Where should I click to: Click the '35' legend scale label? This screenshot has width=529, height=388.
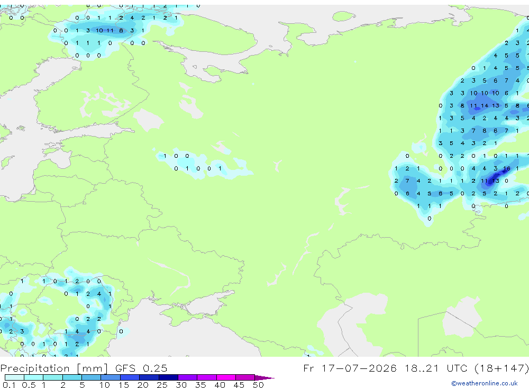click(200, 385)
